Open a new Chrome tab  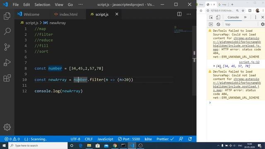[232, 5]
